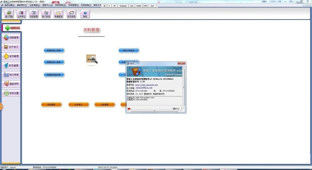The image size is (312, 170).
Task: Click the 帮助 help toolbar icon
Action: (x=85, y=14)
